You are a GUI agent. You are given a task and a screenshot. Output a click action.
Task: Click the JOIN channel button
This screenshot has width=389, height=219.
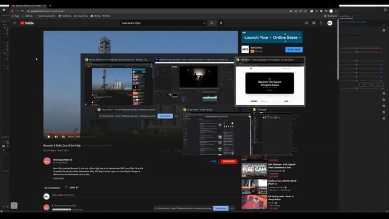[x=213, y=161]
